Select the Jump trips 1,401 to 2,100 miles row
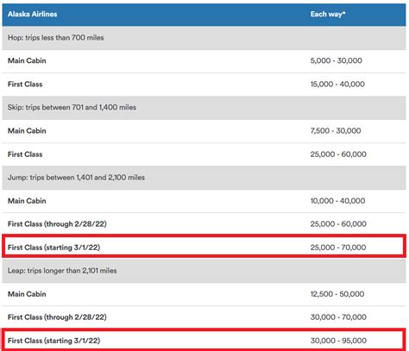 [204, 178]
